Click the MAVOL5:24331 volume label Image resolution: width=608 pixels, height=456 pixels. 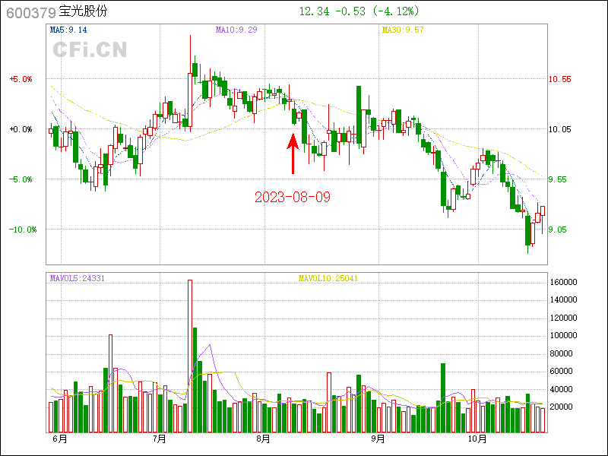click(77, 278)
